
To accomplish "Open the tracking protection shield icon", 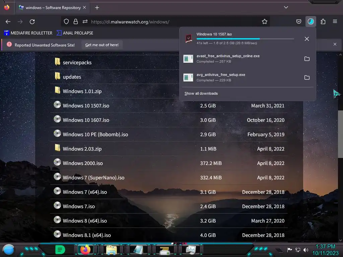I will pos(66,21).
